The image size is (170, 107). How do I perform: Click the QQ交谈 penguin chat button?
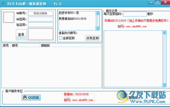point(31,98)
